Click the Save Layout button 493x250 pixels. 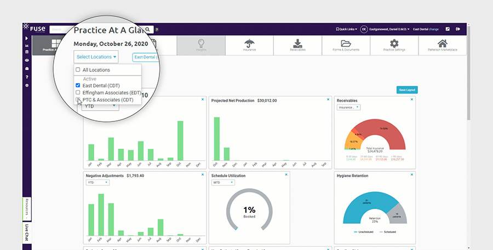tap(407, 90)
